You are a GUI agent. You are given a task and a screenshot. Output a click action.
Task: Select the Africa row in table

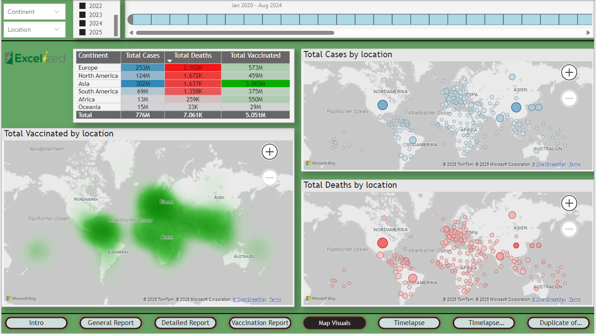click(x=182, y=99)
